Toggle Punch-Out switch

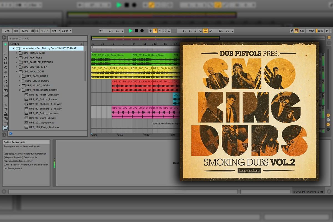tap(211, 31)
